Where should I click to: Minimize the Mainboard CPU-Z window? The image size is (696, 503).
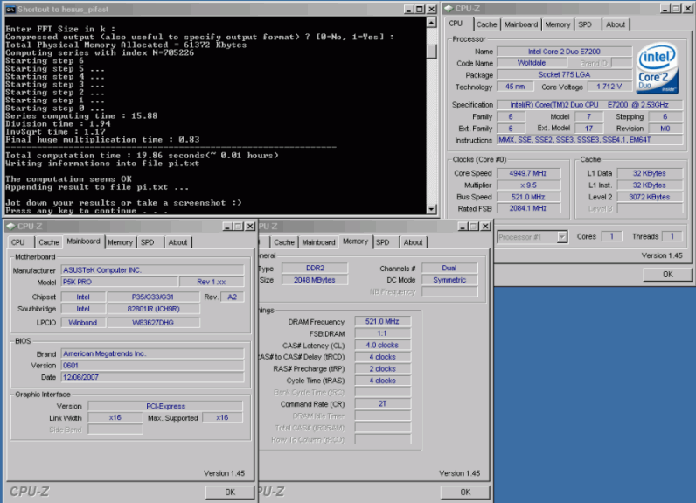[x=227, y=227]
